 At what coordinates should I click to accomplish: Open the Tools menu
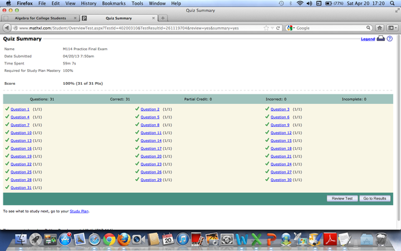(138, 3)
